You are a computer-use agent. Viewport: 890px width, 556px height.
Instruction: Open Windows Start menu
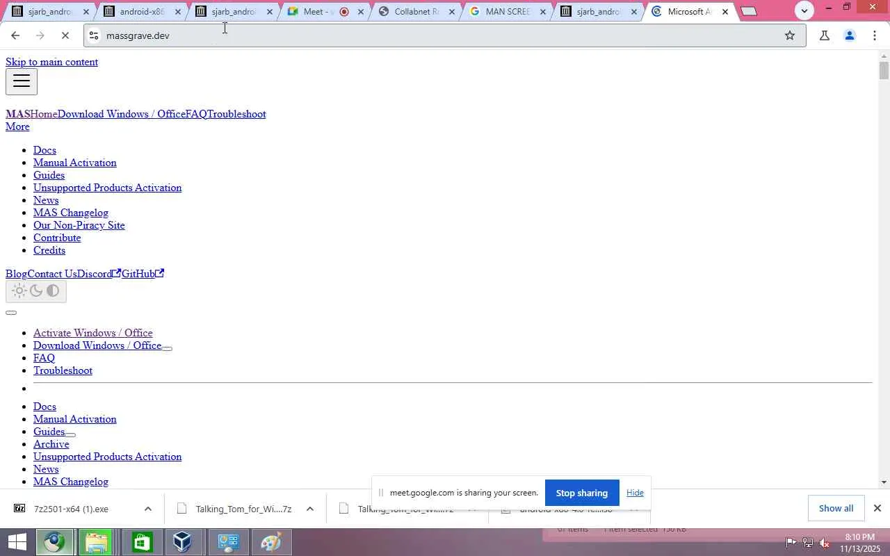click(x=16, y=542)
